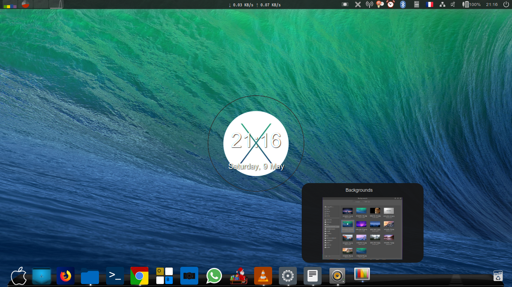Viewport: 512px width, 287px height.
Task: Launch VLC media player from dock
Action: 263,276
